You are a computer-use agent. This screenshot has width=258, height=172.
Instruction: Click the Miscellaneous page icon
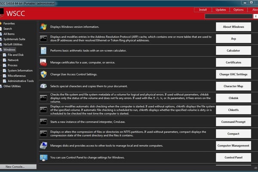tap(5, 76)
